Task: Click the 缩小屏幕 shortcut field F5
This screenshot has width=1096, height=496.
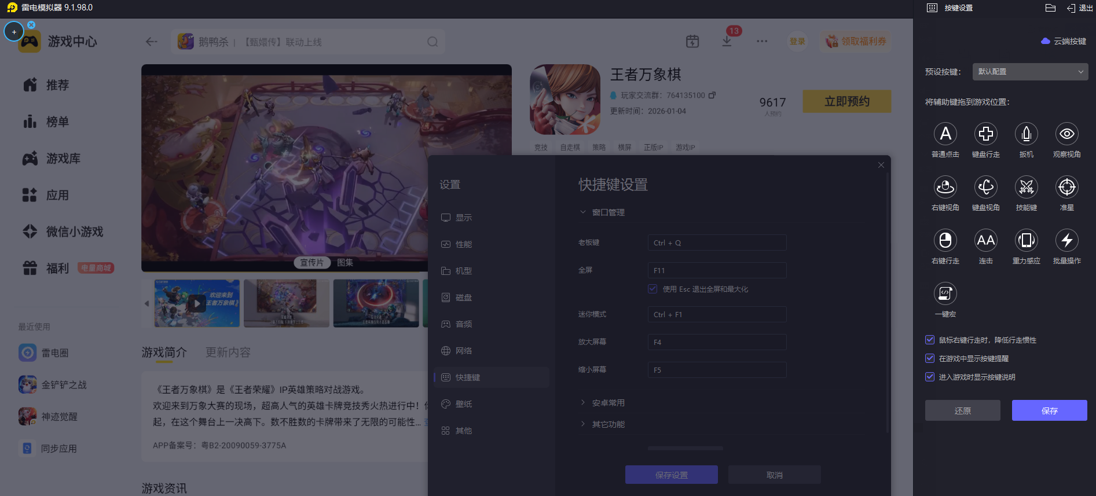Action: click(x=717, y=370)
